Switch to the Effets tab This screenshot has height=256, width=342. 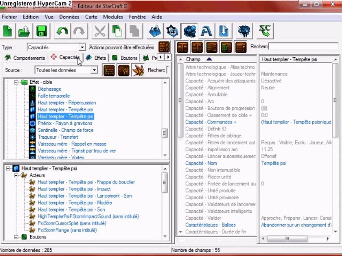(96, 58)
